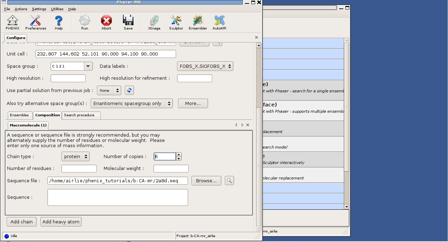This screenshot has width=448, height=242.
Task: Launch the Ensembler tool
Action: [x=198, y=22]
